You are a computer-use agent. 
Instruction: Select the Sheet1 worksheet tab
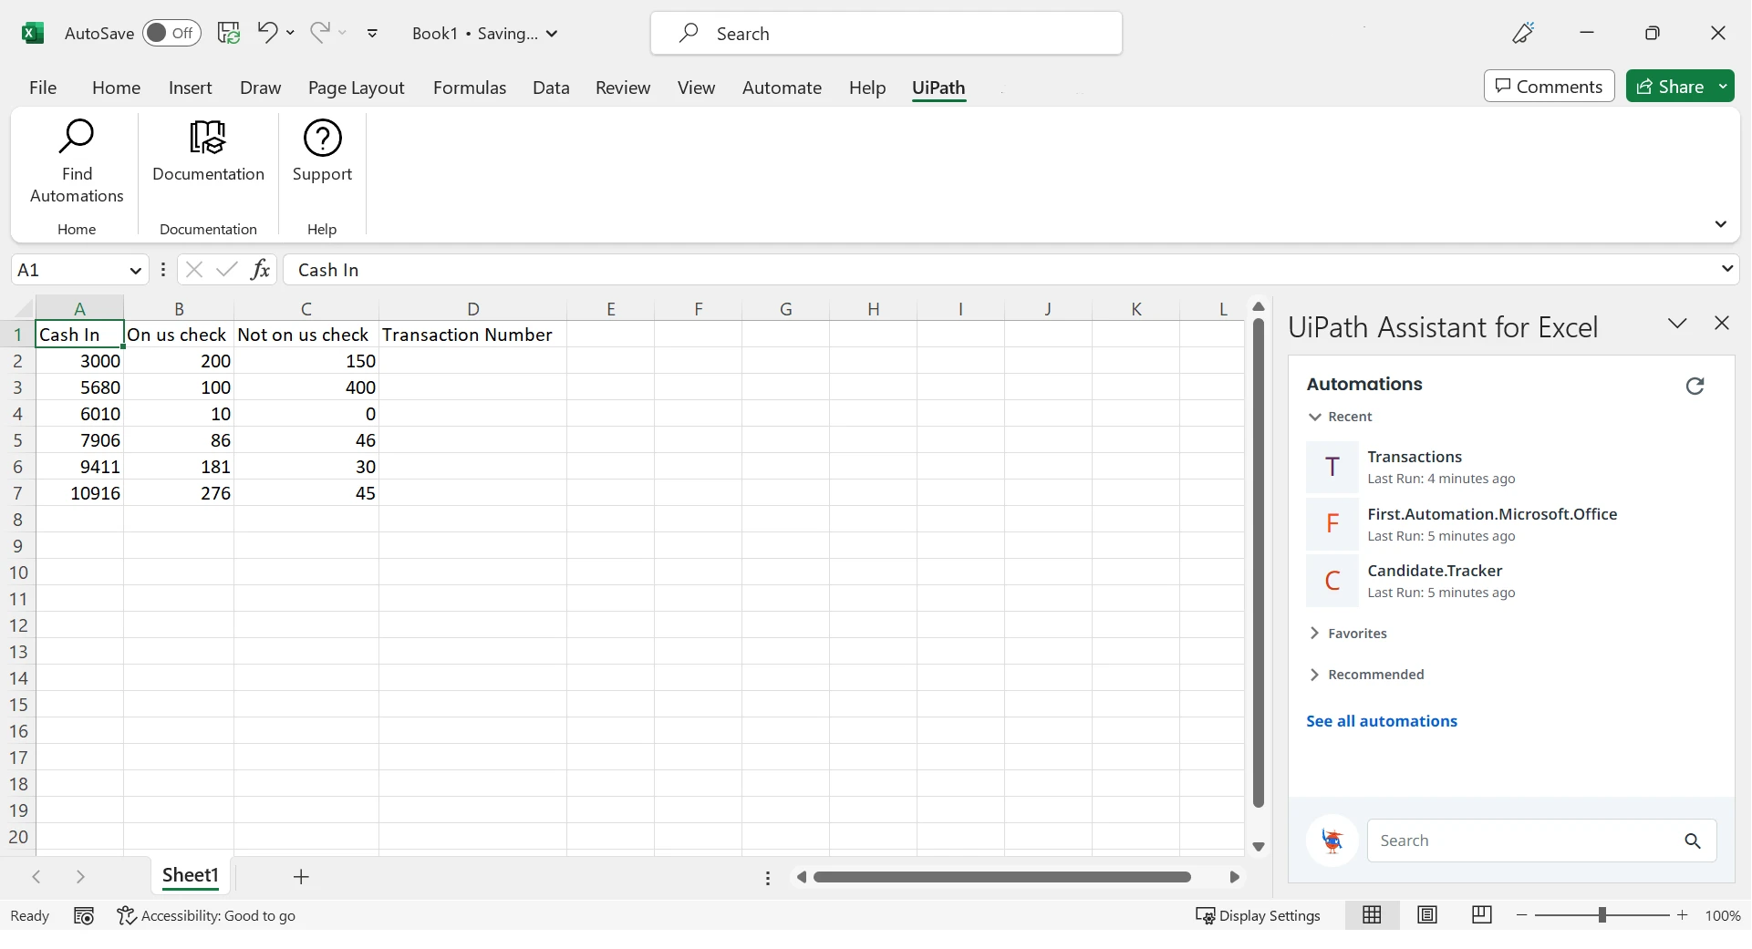coord(191,876)
